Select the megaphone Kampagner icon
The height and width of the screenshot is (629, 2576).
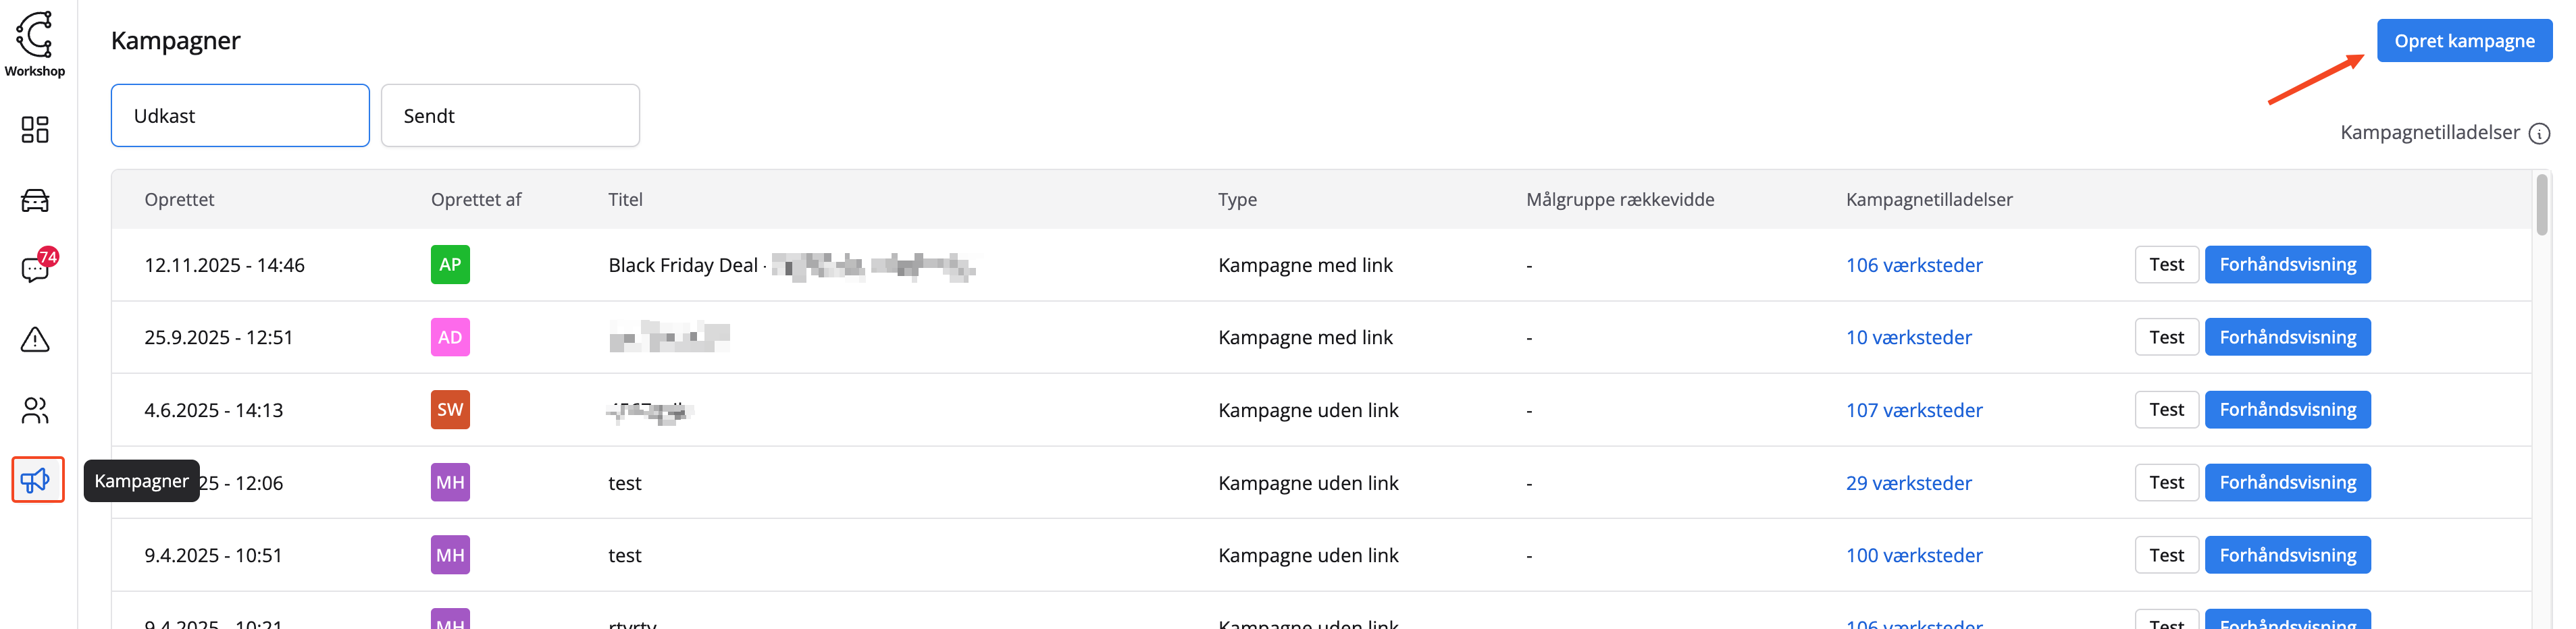[37, 480]
